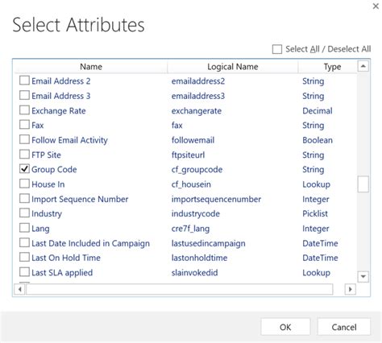Click the scroll down arrow

(363, 276)
